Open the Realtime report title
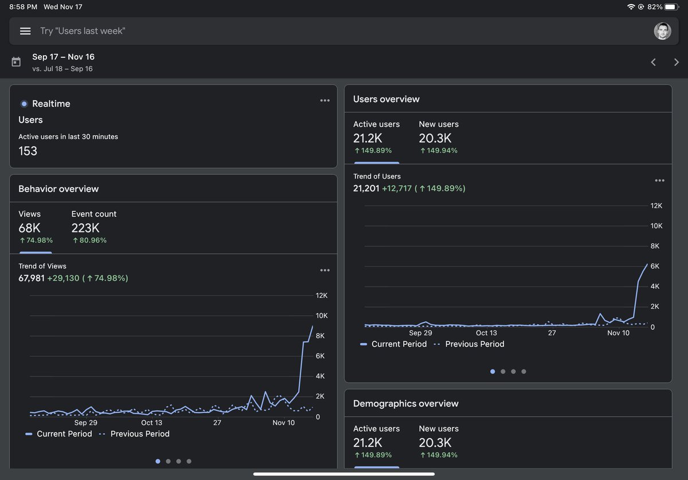The width and height of the screenshot is (688, 480). (x=51, y=104)
